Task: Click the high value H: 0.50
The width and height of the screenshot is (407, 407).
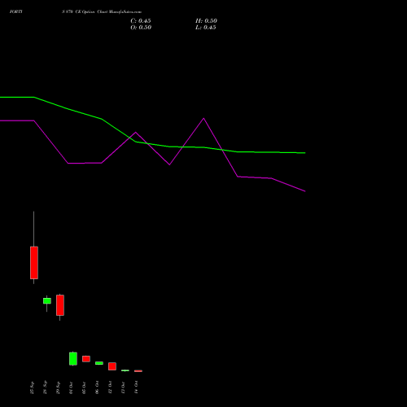Action: click(206, 21)
